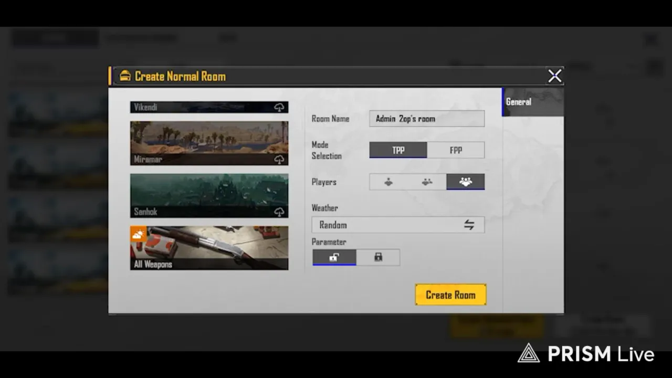Select solo player mode icon

coord(388,182)
